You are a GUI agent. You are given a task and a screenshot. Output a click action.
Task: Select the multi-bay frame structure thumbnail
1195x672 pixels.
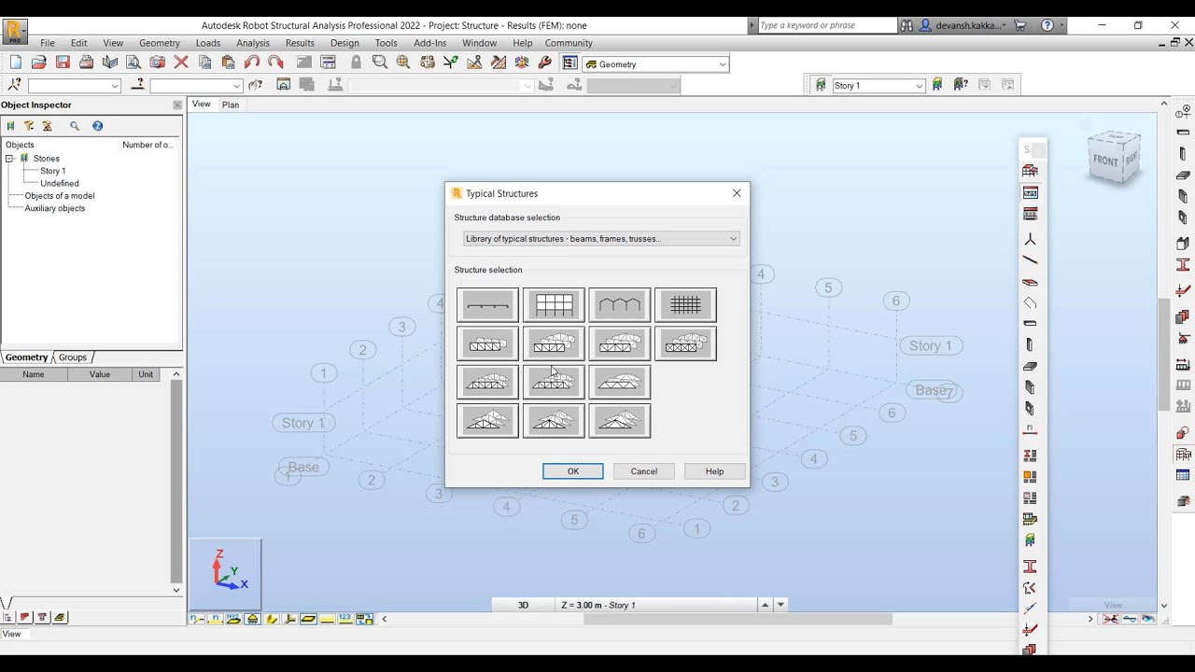[x=554, y=305]
